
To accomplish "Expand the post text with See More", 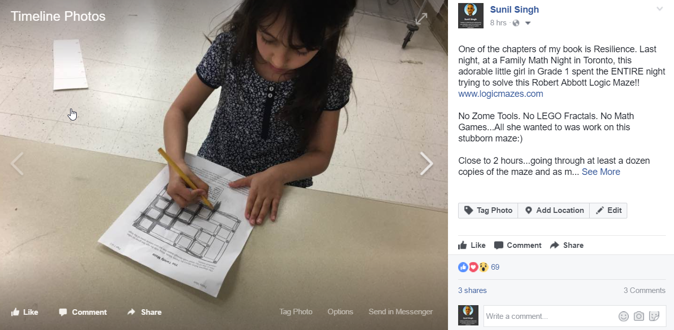I will [601, 172].
